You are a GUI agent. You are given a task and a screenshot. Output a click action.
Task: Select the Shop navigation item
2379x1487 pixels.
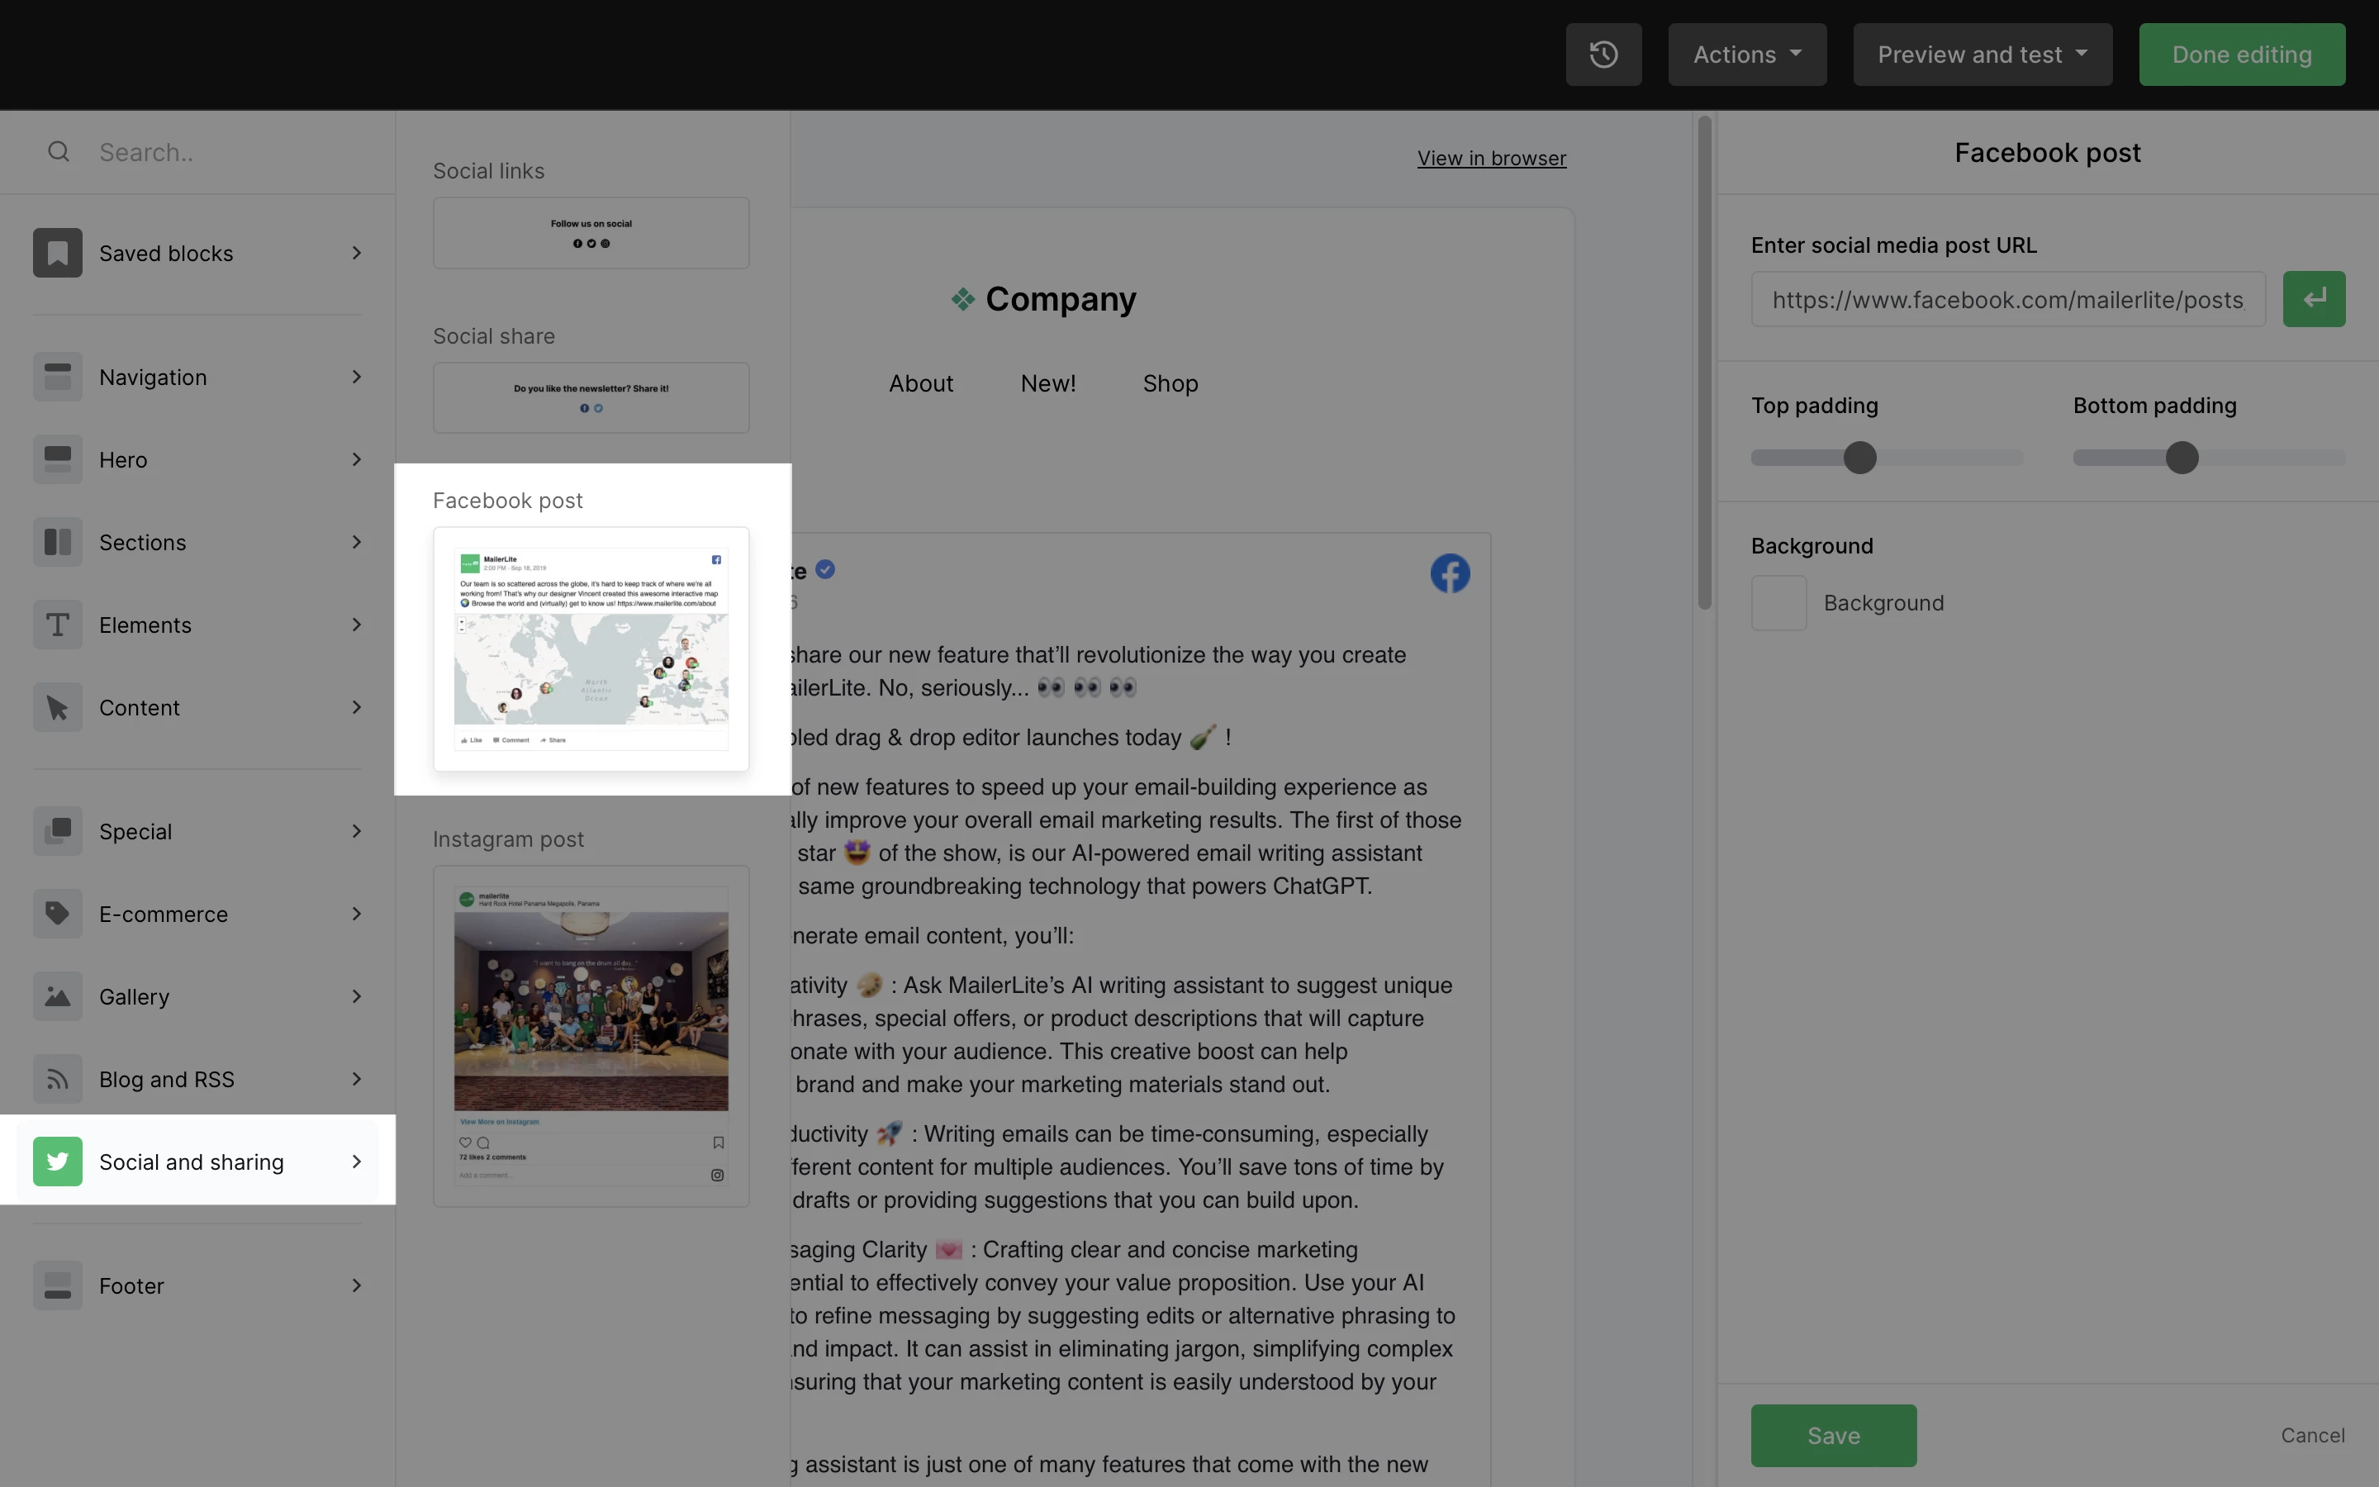1170,383
